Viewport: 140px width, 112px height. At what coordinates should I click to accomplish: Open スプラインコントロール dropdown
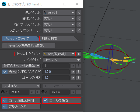59,30
